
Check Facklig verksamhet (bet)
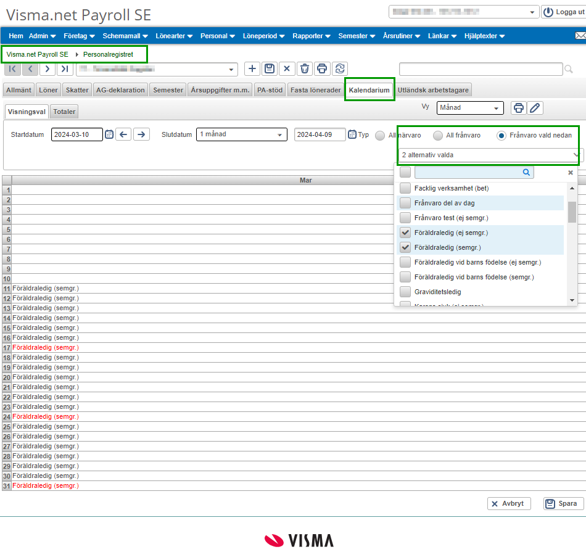405,188
